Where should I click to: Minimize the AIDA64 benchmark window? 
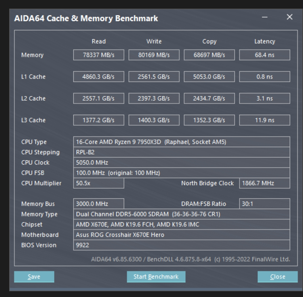point(264,17)
